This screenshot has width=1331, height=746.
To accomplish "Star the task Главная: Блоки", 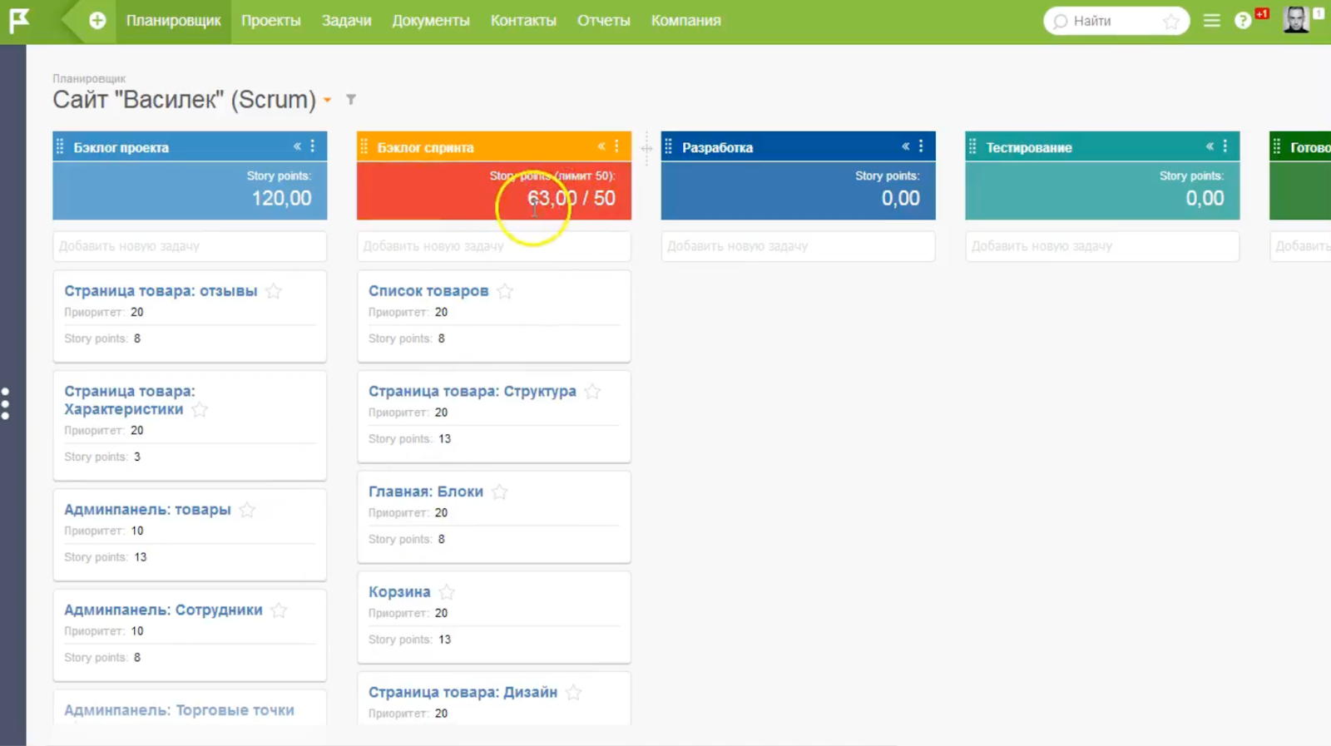I will (x=499, y=492).
